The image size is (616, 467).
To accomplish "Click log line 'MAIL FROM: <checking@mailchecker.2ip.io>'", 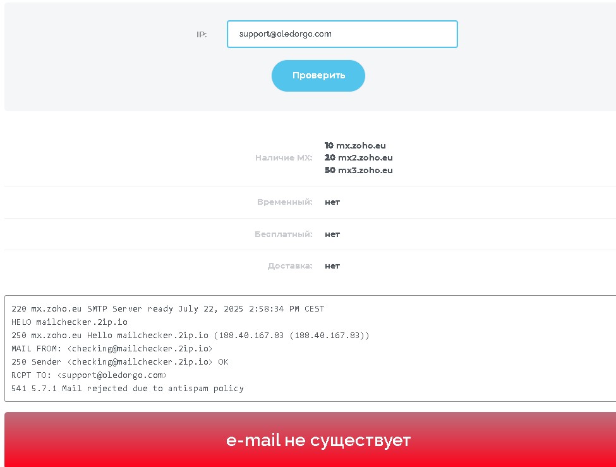I will (112, 349).
